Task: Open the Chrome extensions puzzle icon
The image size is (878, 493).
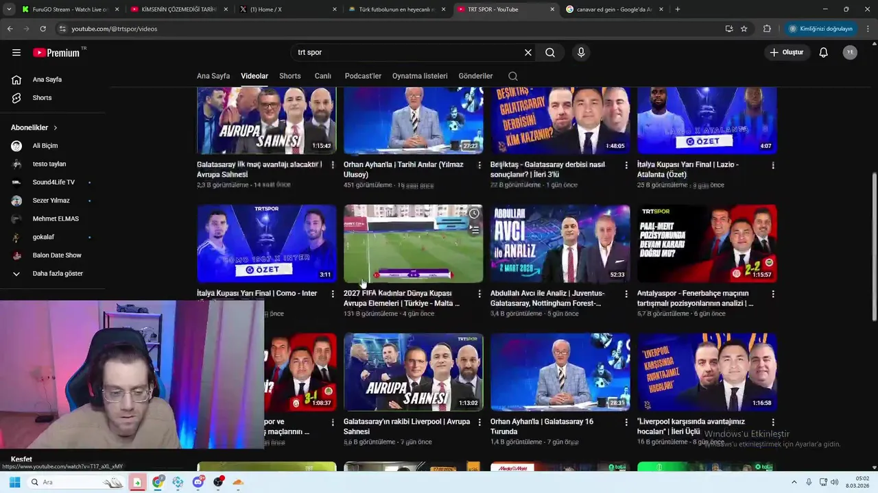Action: coord(767,29)
